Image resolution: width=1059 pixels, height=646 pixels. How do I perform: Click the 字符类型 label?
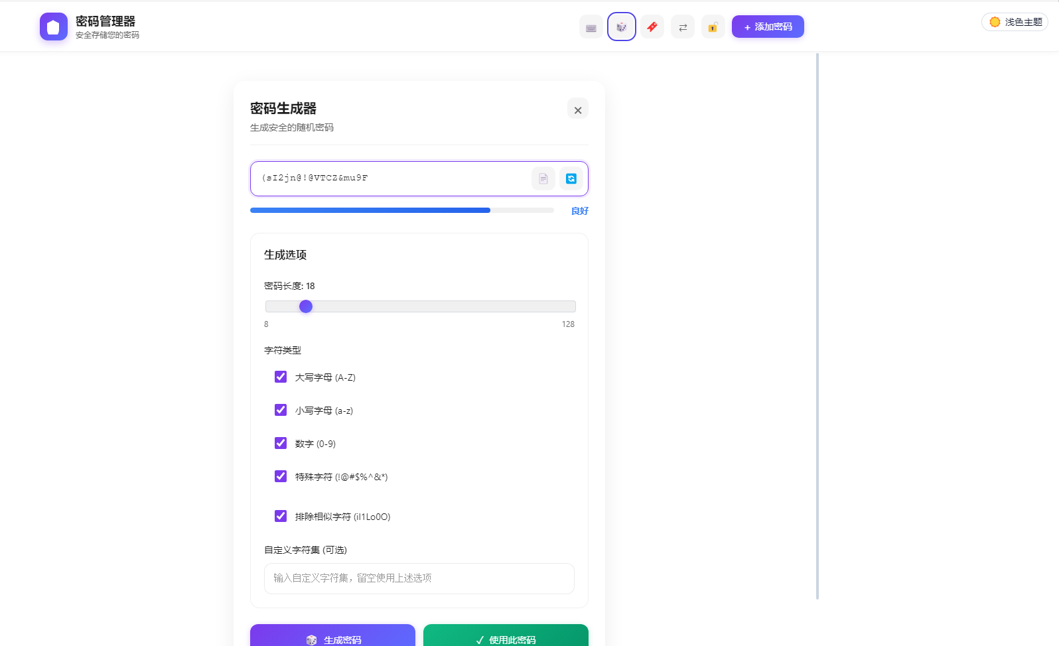coord(283,350)
